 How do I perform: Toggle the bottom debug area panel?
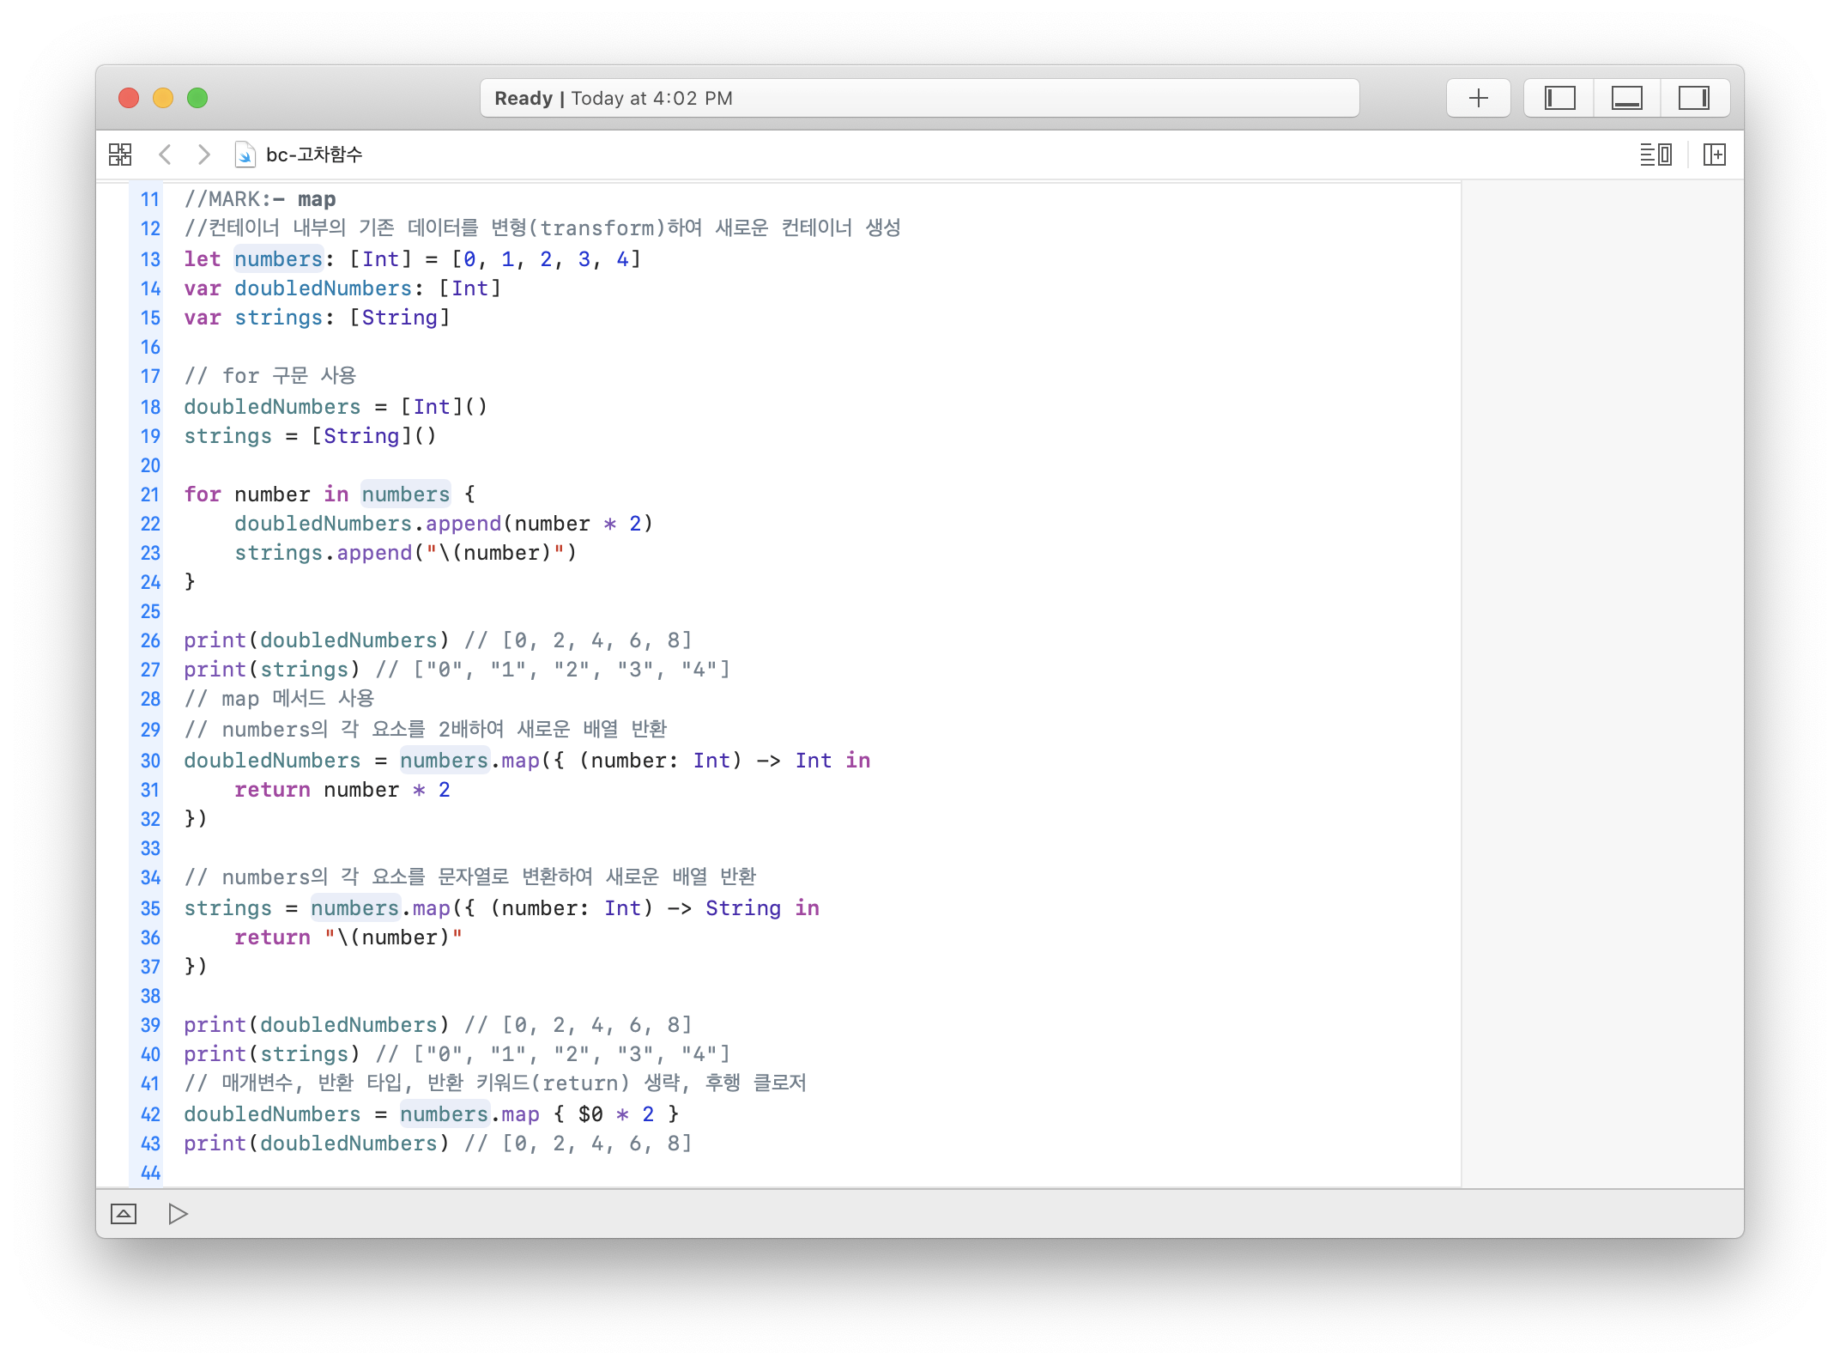pos(1626,98)
